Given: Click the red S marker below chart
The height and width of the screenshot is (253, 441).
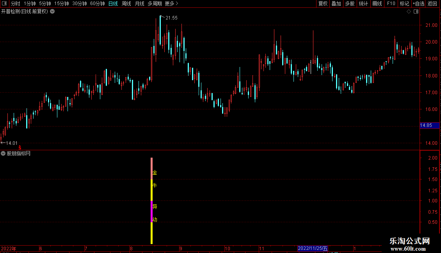Looking at the screenshot, I should tap(20, 148).
